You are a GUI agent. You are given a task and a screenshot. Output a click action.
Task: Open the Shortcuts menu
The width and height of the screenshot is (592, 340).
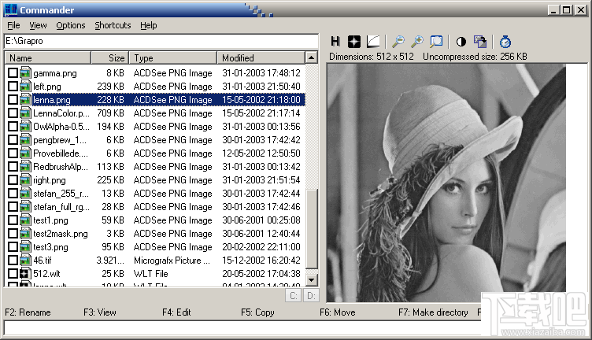[x=113, y=25]
